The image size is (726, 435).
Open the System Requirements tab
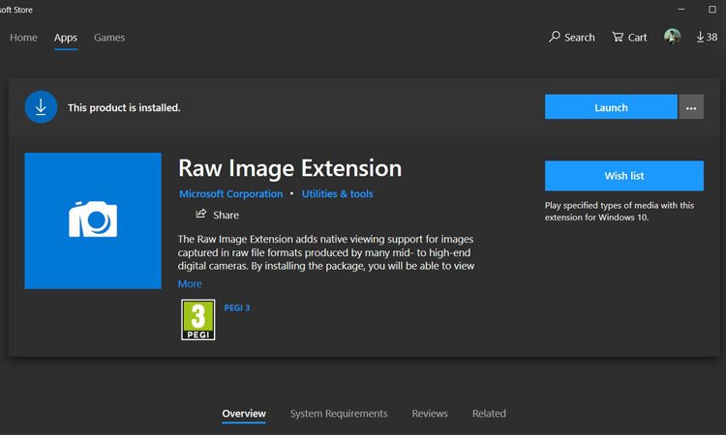[x=339, y=414]
